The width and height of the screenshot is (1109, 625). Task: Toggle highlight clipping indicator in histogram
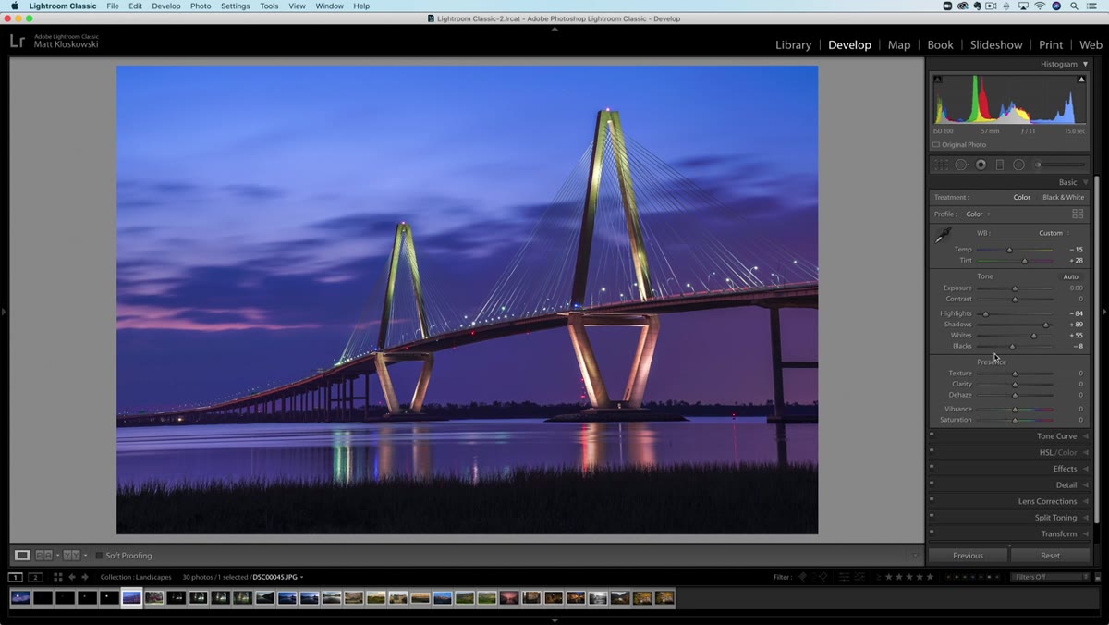tap(1081, 80)
